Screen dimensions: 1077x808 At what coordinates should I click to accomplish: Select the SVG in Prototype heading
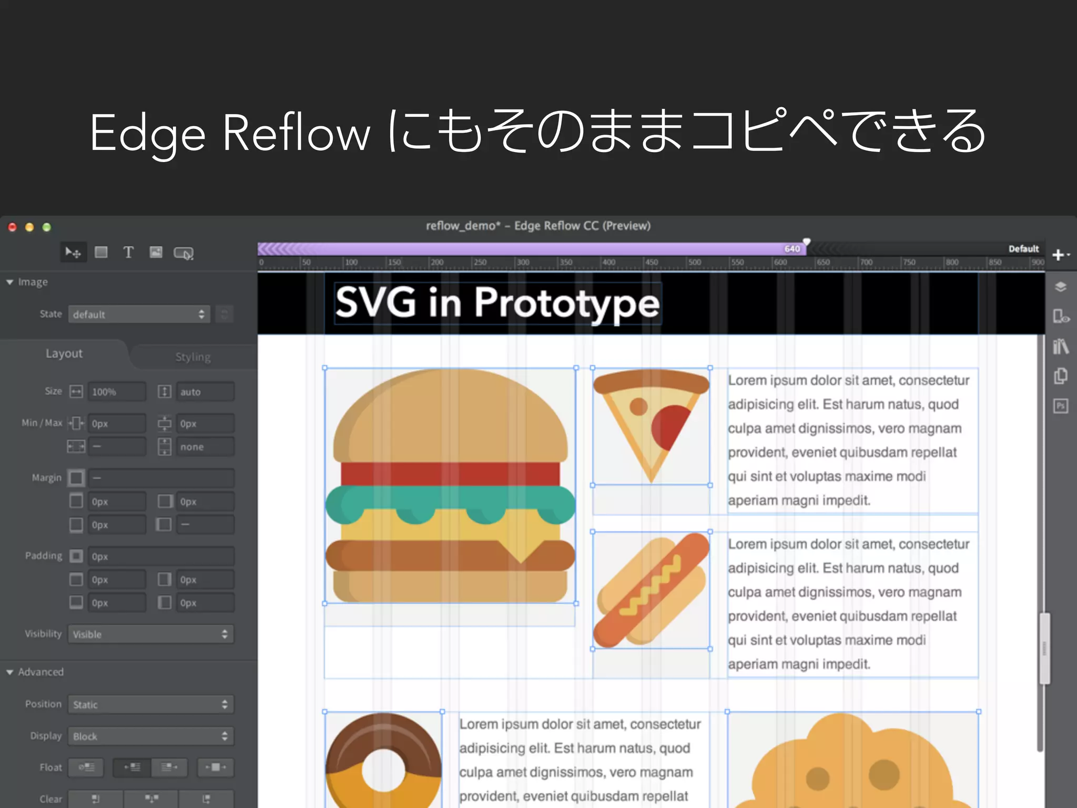(x=497, y=304)
